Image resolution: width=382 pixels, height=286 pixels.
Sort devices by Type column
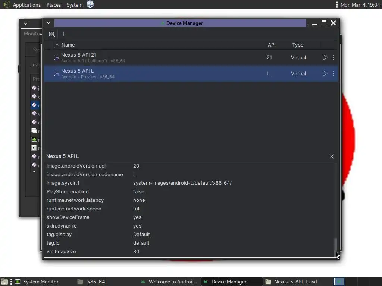[298, 45]
